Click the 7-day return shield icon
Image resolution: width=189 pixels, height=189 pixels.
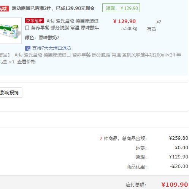point(28,48)
